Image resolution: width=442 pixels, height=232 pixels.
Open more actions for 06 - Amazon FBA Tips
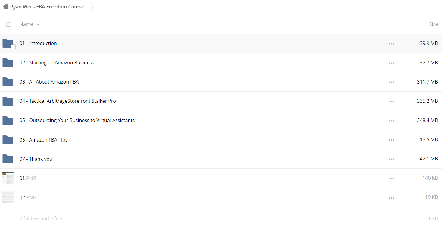[x=391, y=140]
